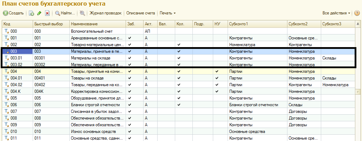The image size is (362, 141).
Task: Click the Создать button
Action: [x=14, y=13]
